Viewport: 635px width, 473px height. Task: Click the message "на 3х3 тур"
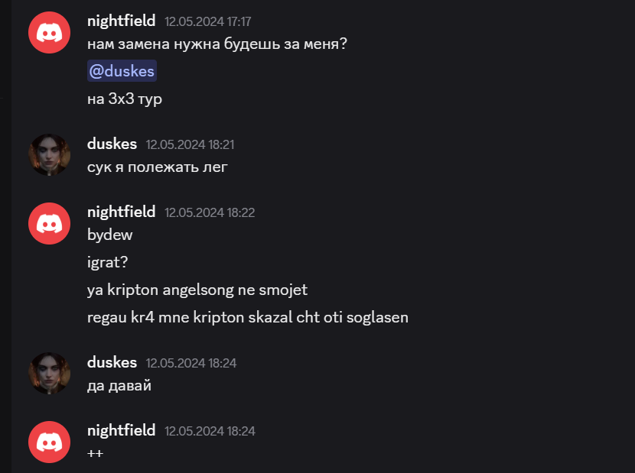click(125, 99)
